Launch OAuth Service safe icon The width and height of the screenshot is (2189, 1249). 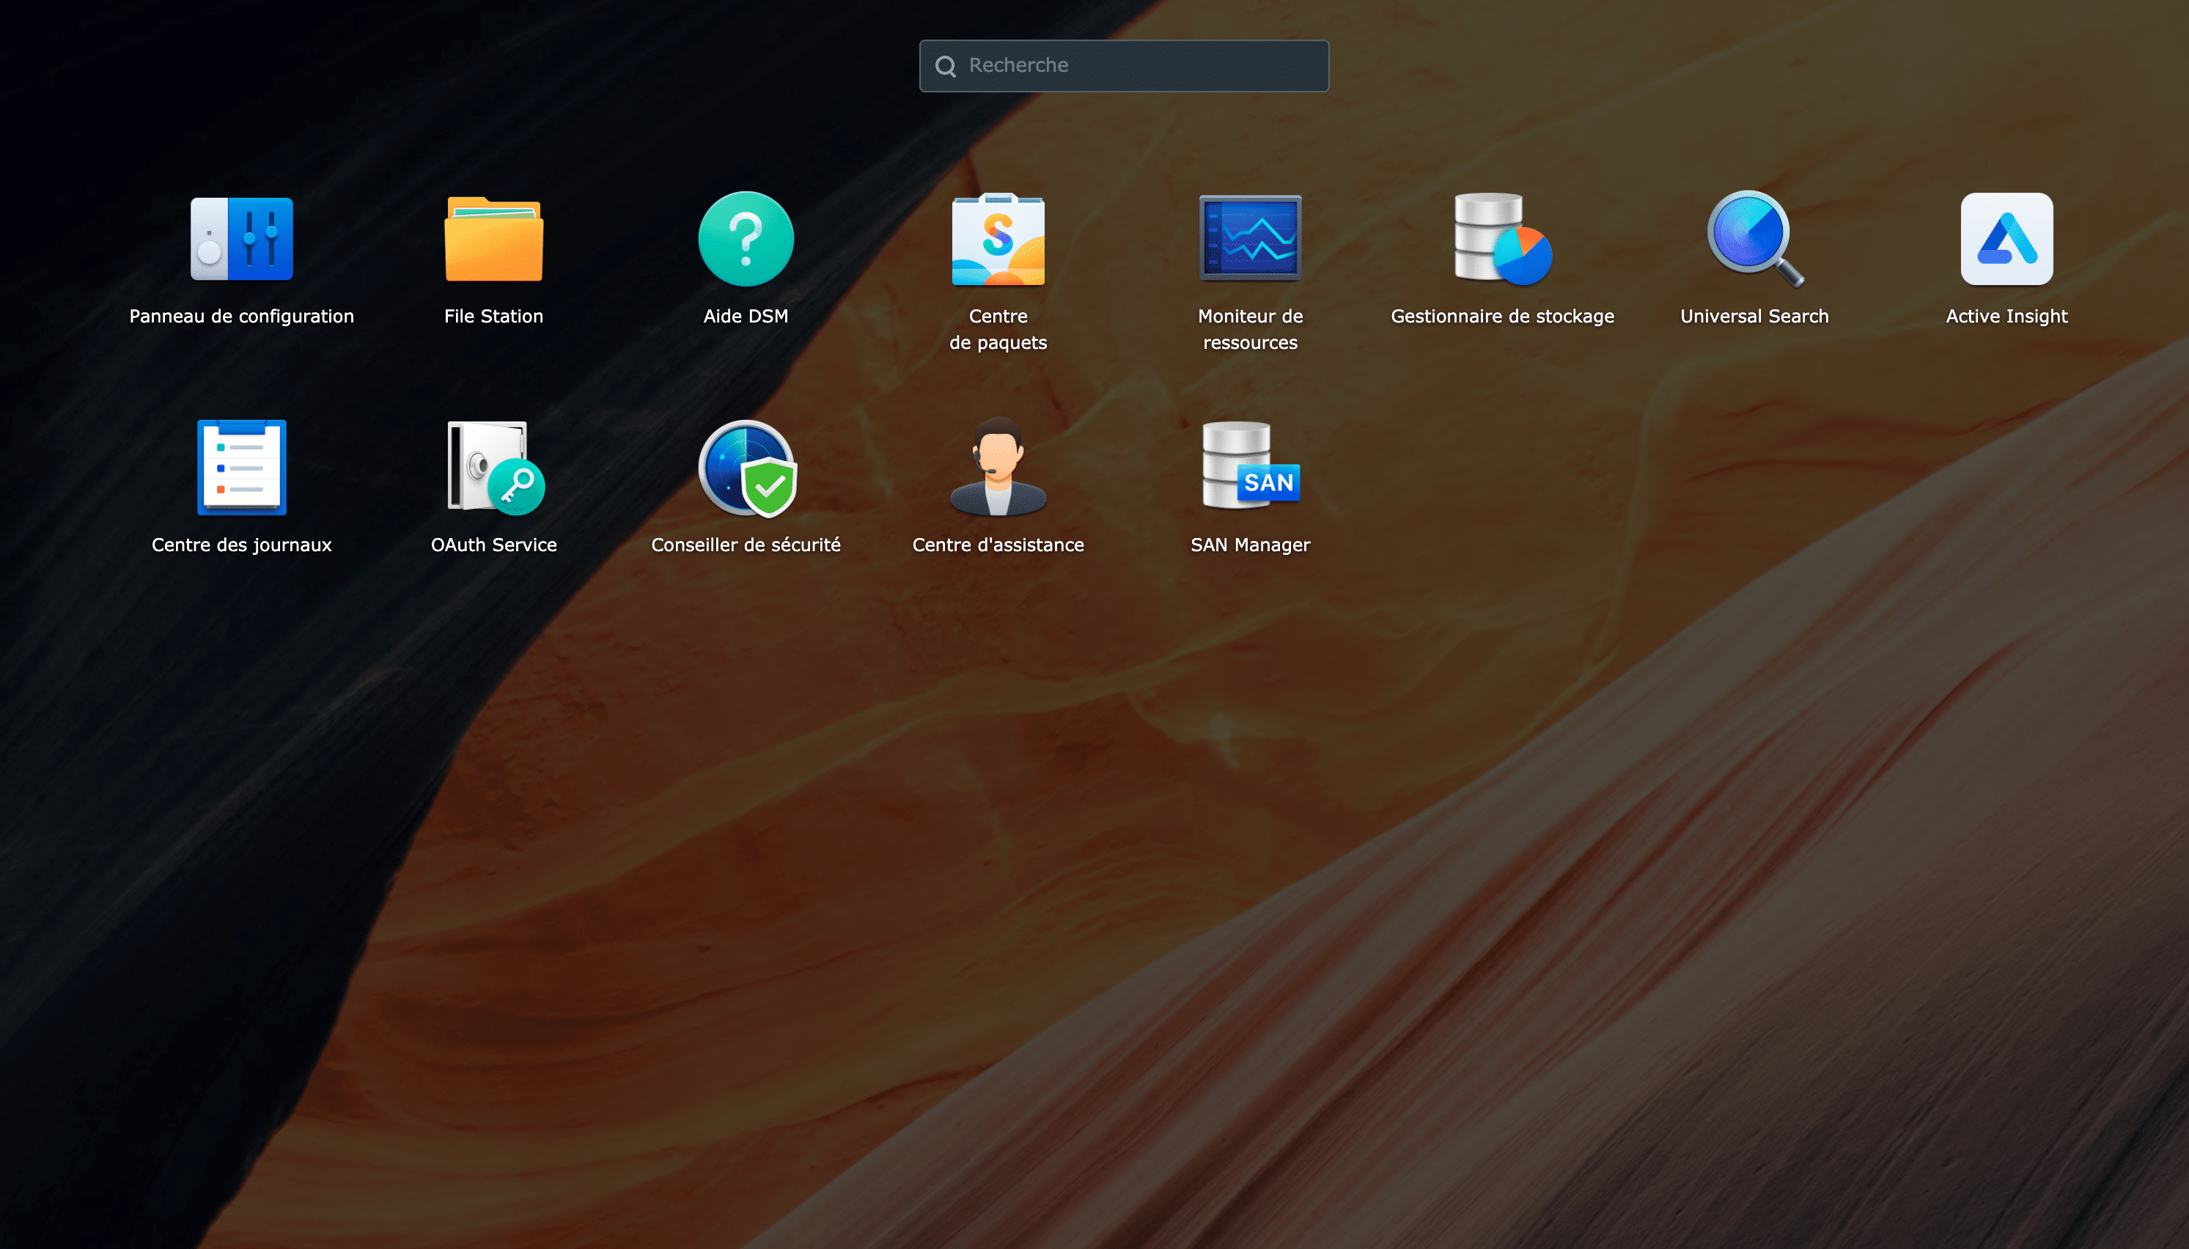point(493,468)
